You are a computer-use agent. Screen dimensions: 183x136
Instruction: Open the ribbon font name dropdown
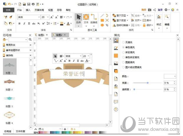pyautogui.click(x=39, y=17)
